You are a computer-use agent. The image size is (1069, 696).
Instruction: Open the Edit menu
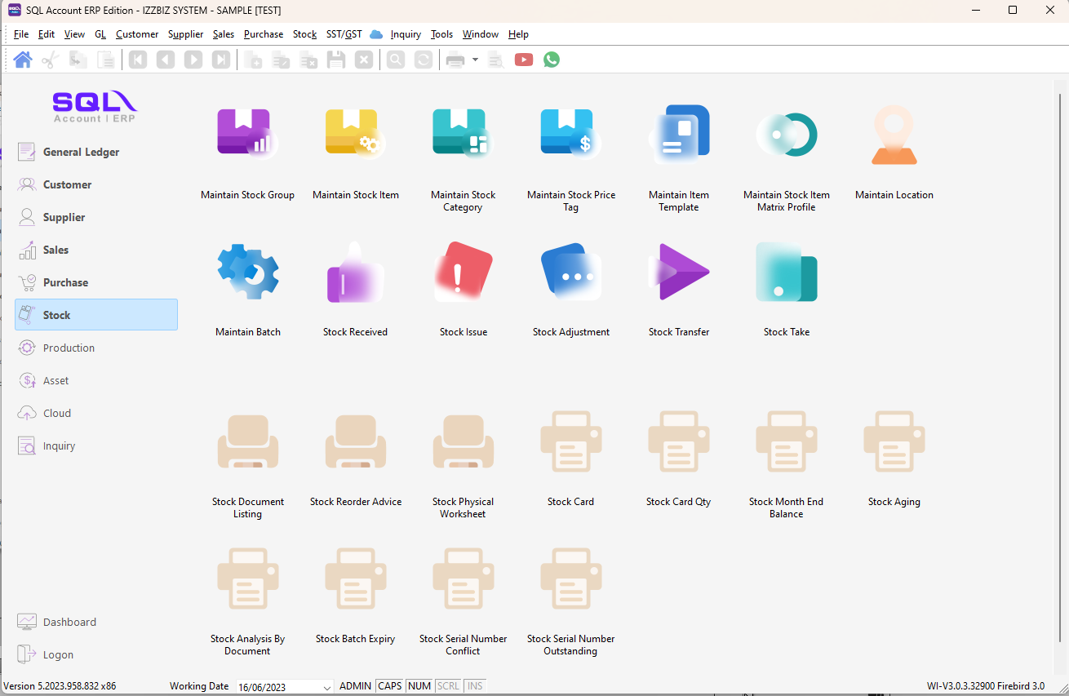[47, 34]
